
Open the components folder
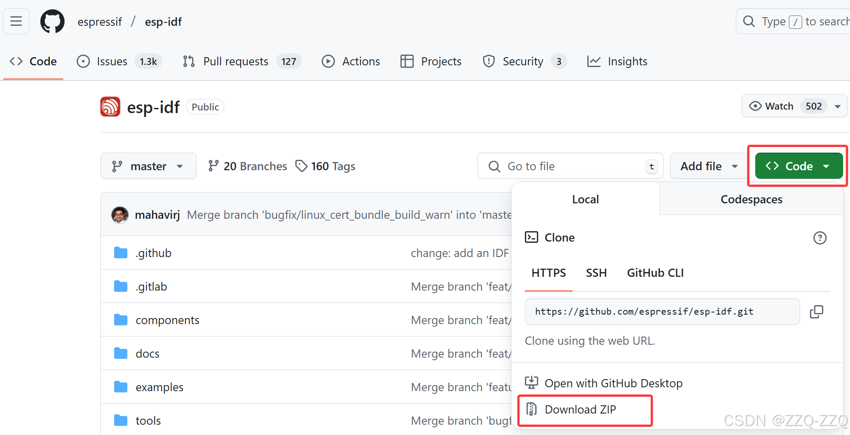click(x=168, y=320)
